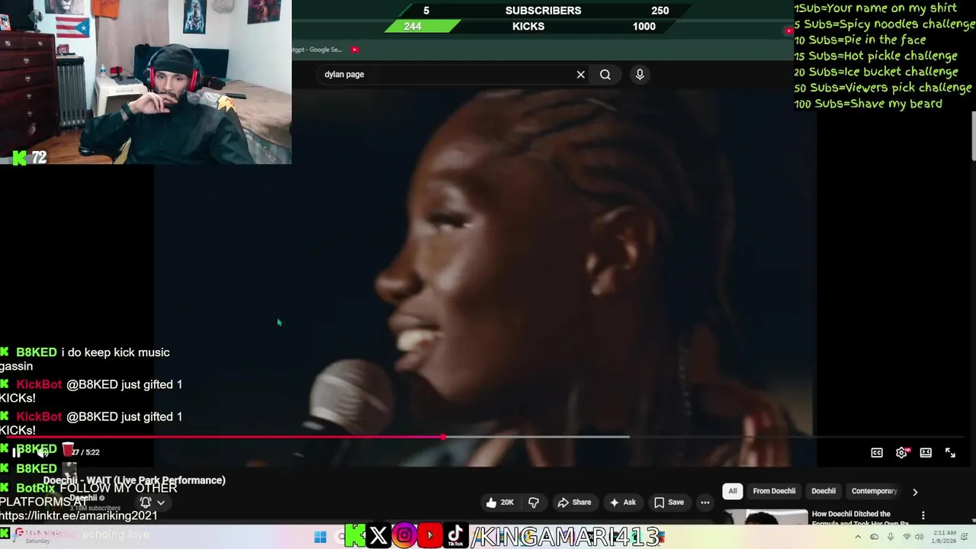976x549 pixels.
Task: Open the clock showing 2:11 AM
Action: click(943, 538)
